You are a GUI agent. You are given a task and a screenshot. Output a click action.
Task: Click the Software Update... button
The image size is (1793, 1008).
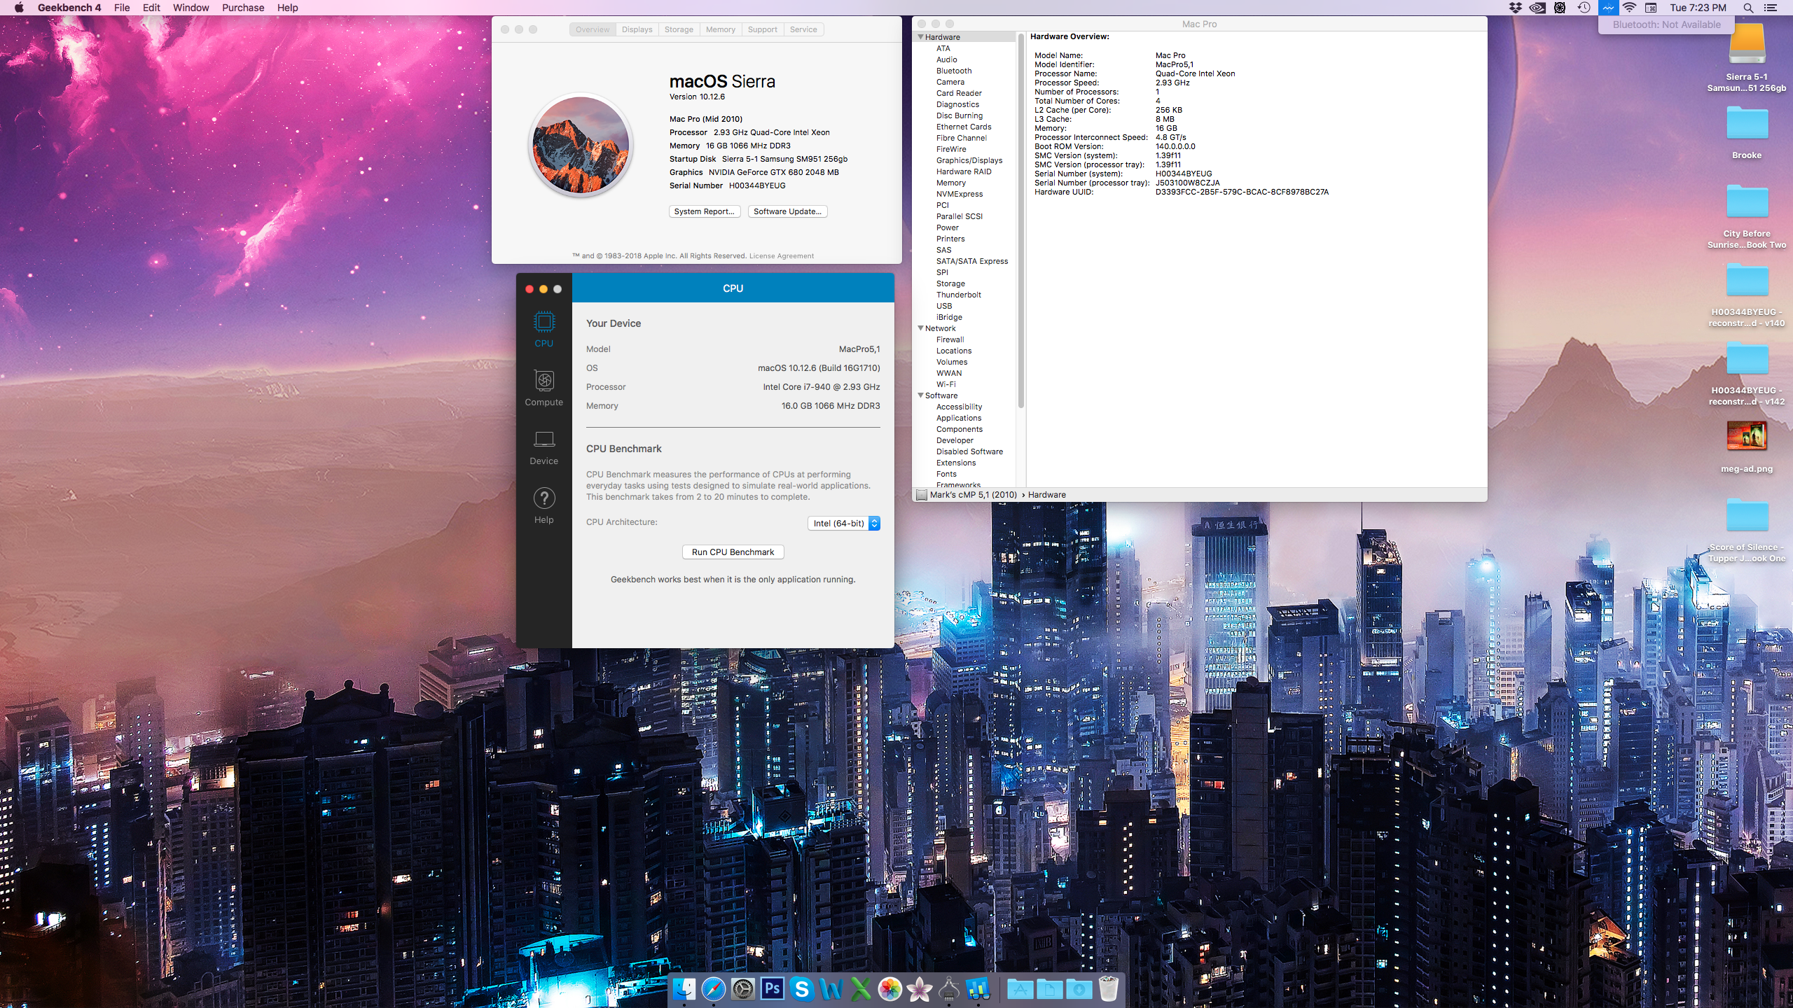coord(787,211)
